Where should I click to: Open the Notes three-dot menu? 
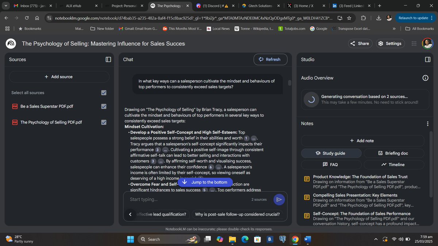(x=428, y=124)
